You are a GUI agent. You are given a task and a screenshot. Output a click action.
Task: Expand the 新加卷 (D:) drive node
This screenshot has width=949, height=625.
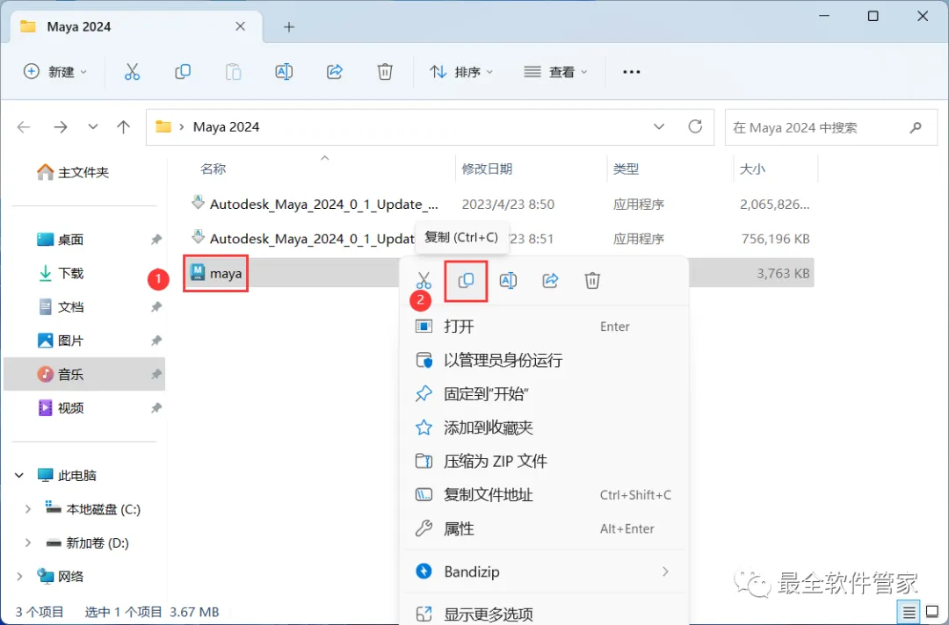(x=28, y=542)
